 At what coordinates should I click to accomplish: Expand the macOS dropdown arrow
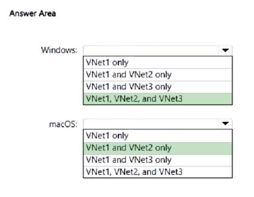[x=225, y=123]
